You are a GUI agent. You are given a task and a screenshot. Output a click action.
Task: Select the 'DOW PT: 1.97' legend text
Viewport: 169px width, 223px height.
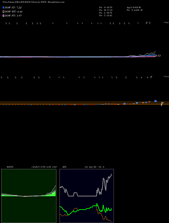[13, 16]
